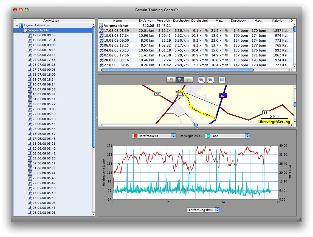Click 7:49/km pace cell
This screenshot has height=237, width=313.
tap(181, 65)
